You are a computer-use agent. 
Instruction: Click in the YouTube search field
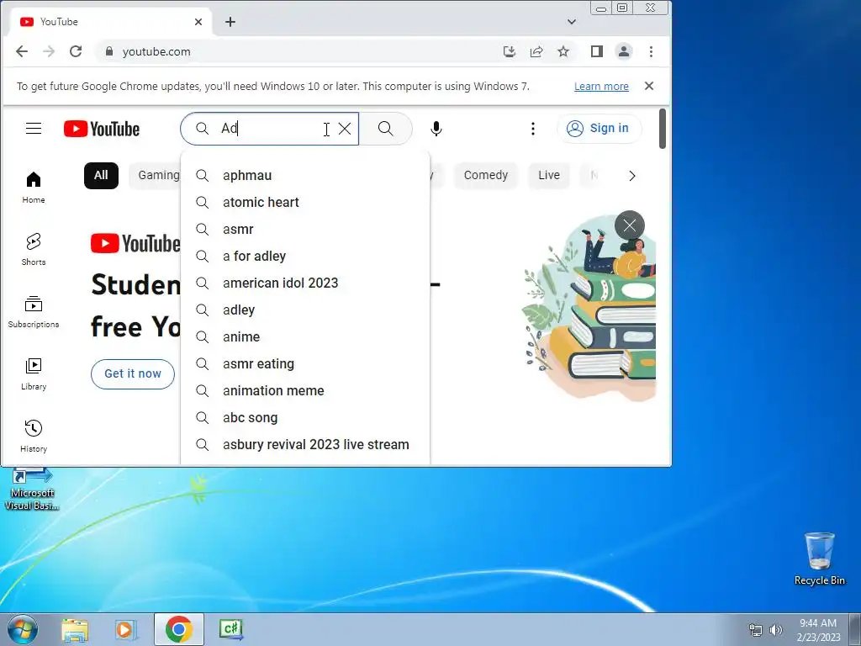[x=269, y=129]
